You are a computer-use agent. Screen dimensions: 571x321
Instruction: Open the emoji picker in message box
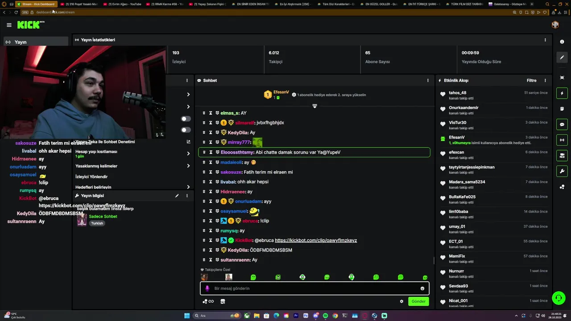tap(422, 288)
